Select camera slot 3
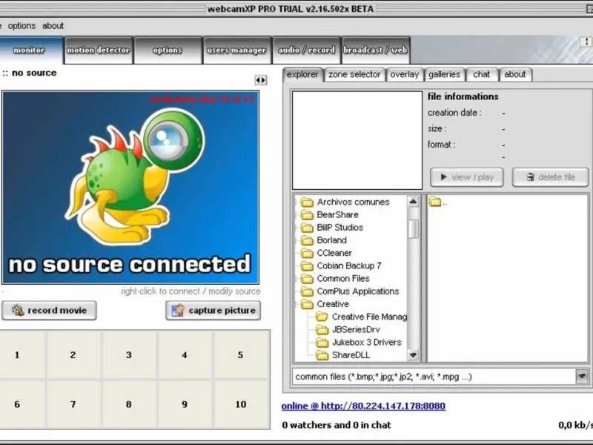Viewport: 593px width, 445px height. pos(129,355)
